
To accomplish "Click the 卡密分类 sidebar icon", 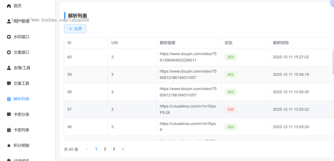I will (9, 114).
